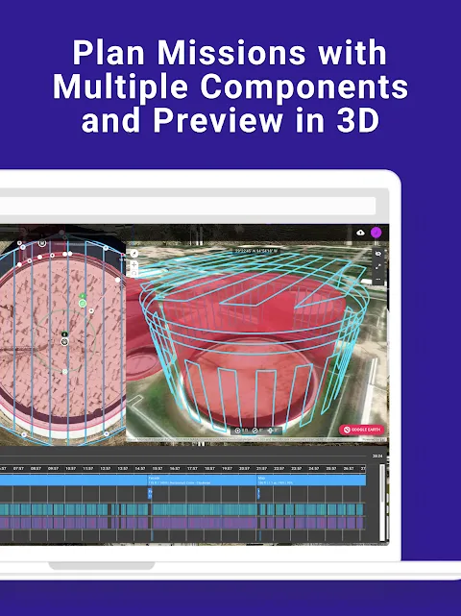This screenshot has height=616, width=461.
Task: Click the coordinates label atop the 3D view
Action: (x=256, y=251)
